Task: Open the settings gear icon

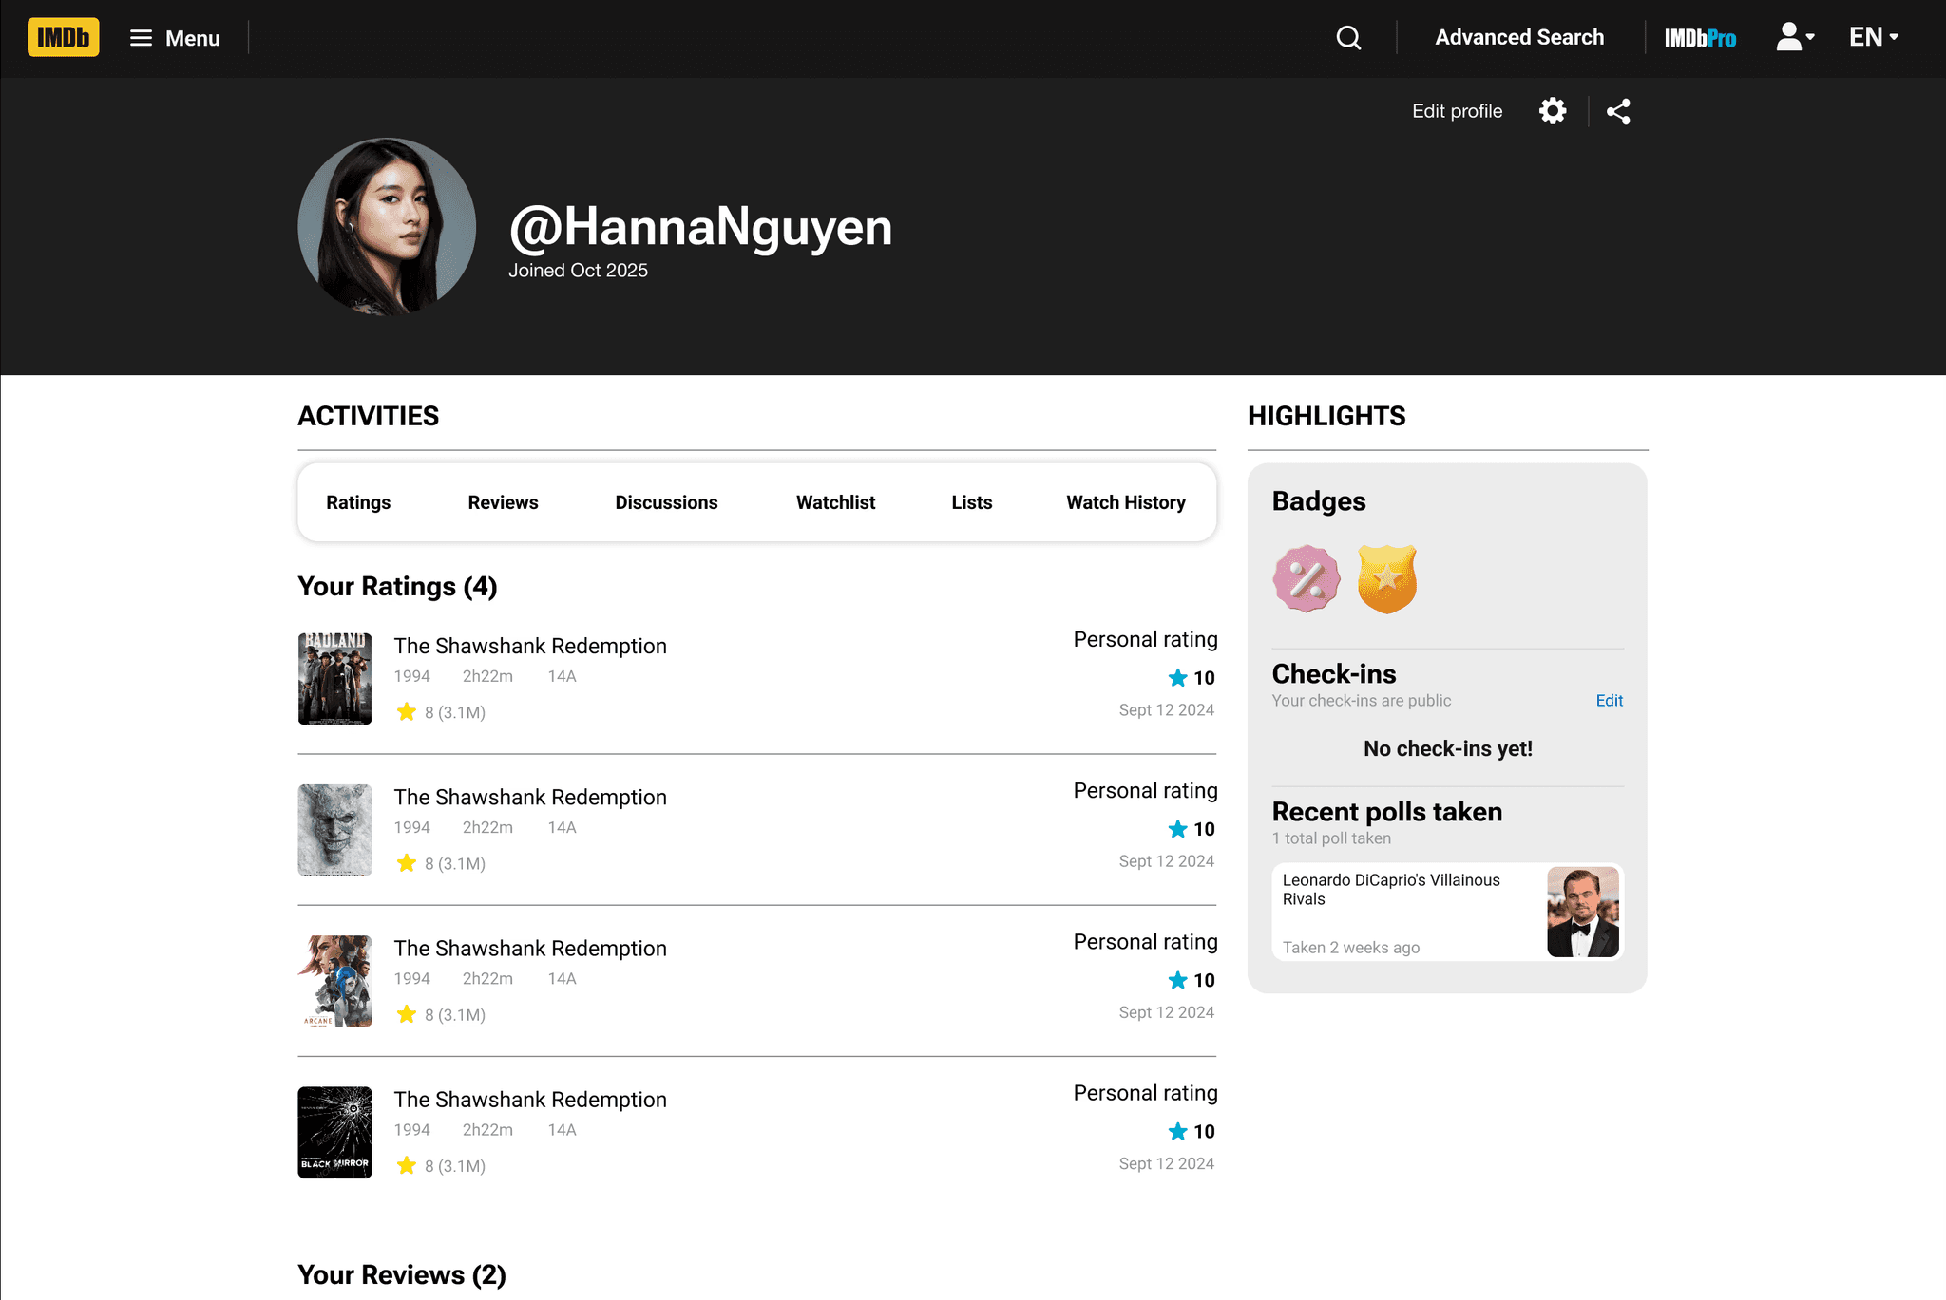Action: pyautogui.click(x=1553, y=111)
